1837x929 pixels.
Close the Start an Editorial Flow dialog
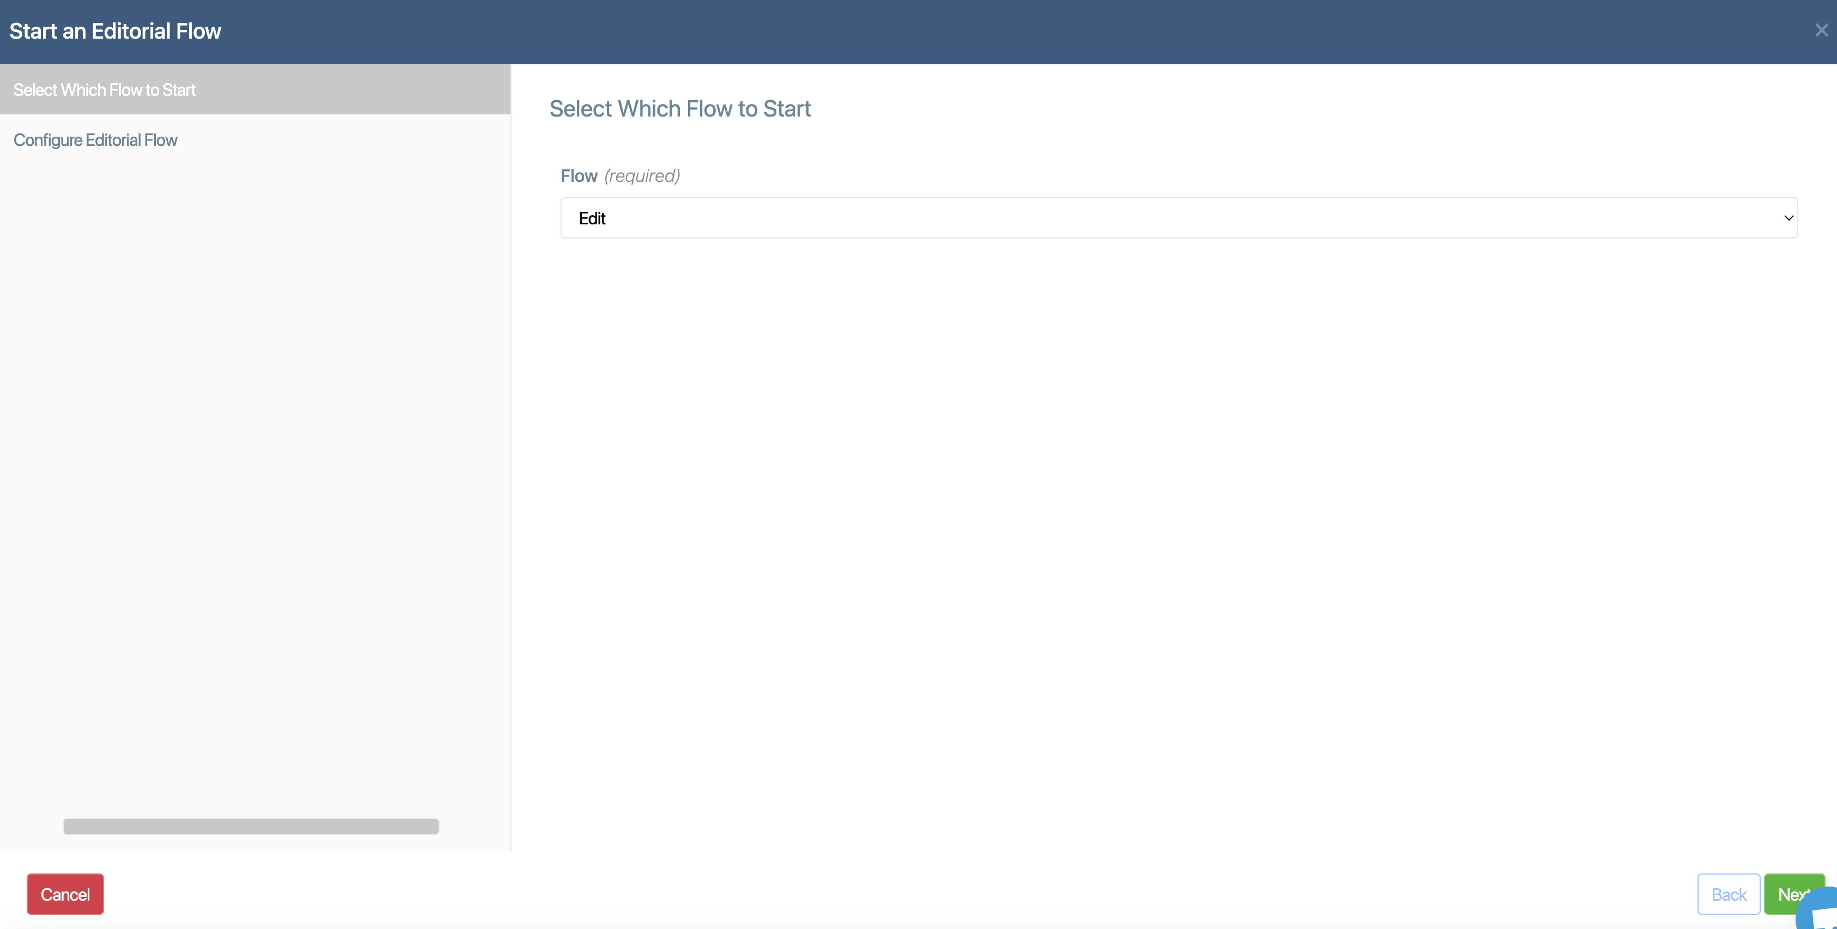1821,30
